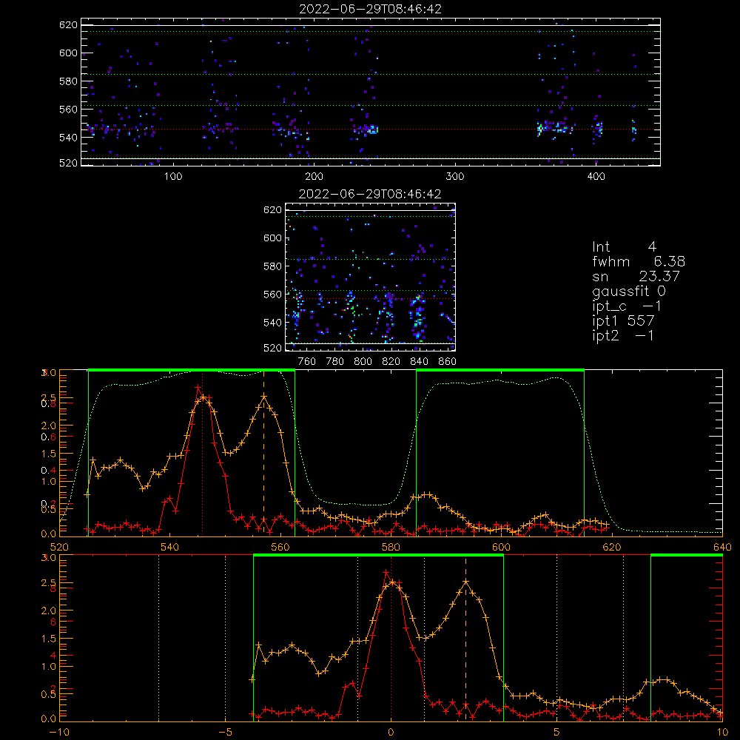Click the 560 y-axis label of the middle image
Screen dimensions: 740x740
(273, 295)
